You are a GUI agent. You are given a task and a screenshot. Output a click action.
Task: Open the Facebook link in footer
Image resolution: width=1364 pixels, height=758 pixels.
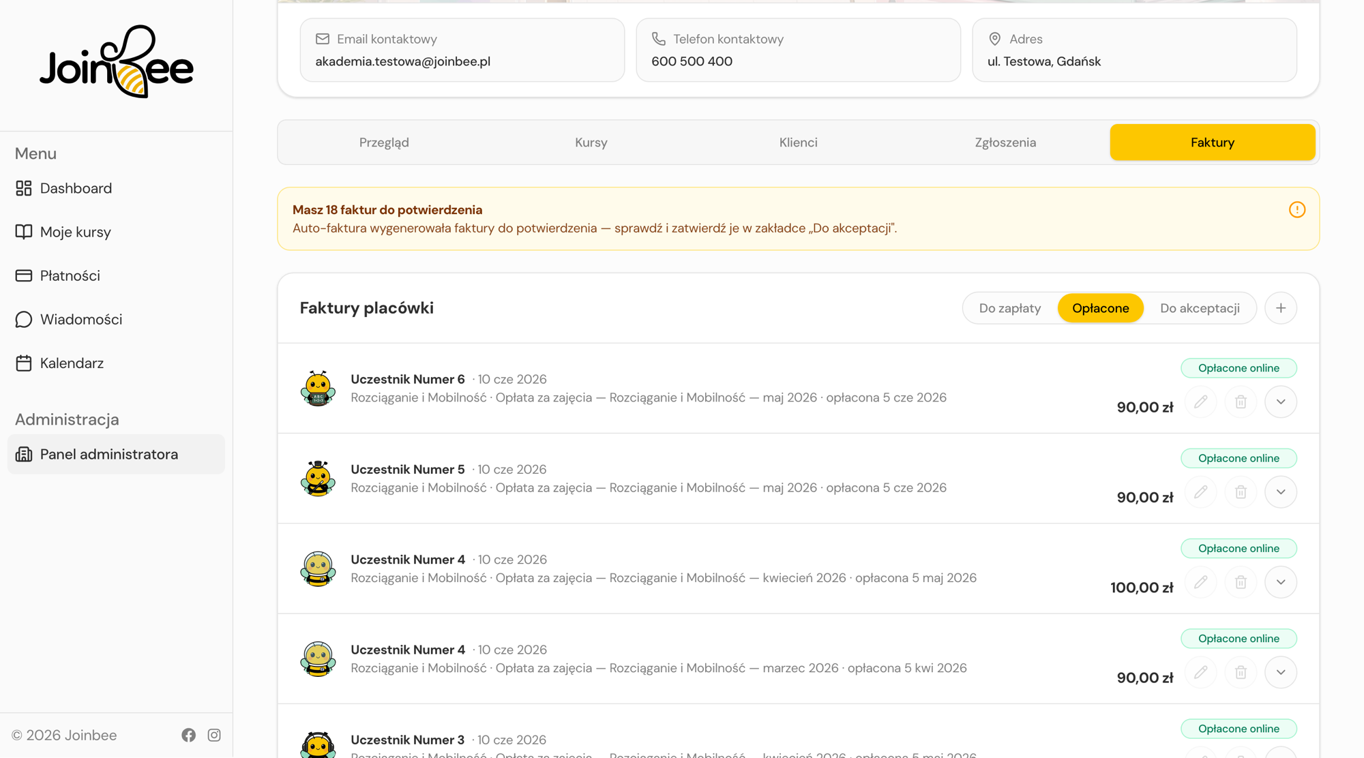pos(189,735)
